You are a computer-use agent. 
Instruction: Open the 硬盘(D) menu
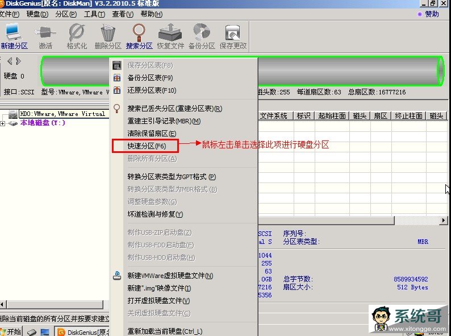tap(37, 14)
